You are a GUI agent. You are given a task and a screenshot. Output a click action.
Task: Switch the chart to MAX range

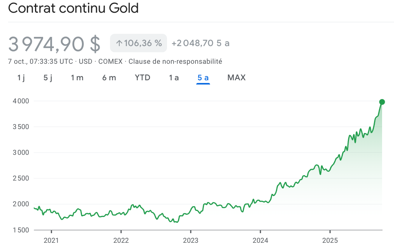236,78
